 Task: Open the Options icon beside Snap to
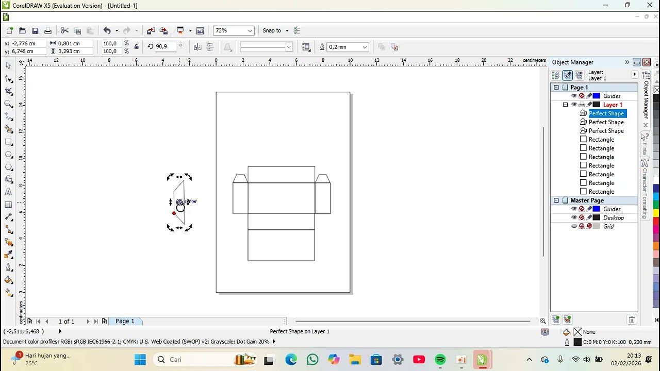tap(297, 31)
